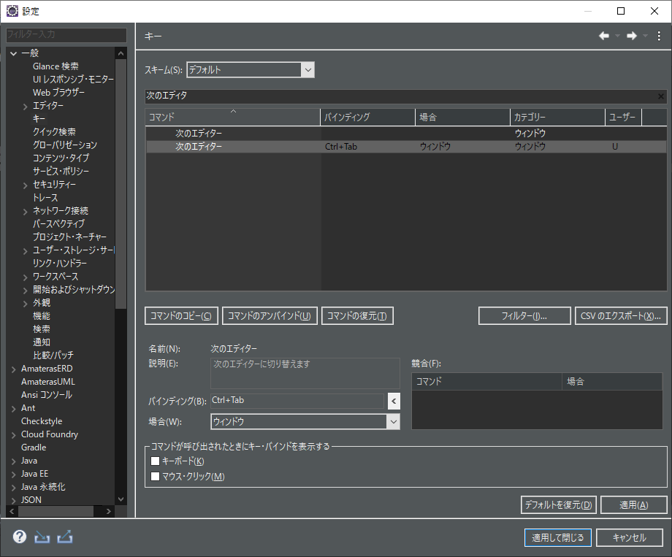Select Gradle in the tree

[34, 447]
